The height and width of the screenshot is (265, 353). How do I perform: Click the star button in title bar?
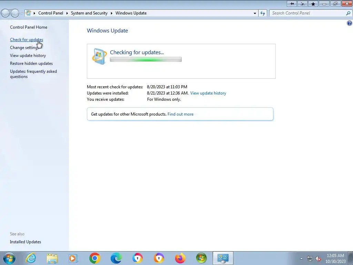pyautogui.click(x=313, y=3)
